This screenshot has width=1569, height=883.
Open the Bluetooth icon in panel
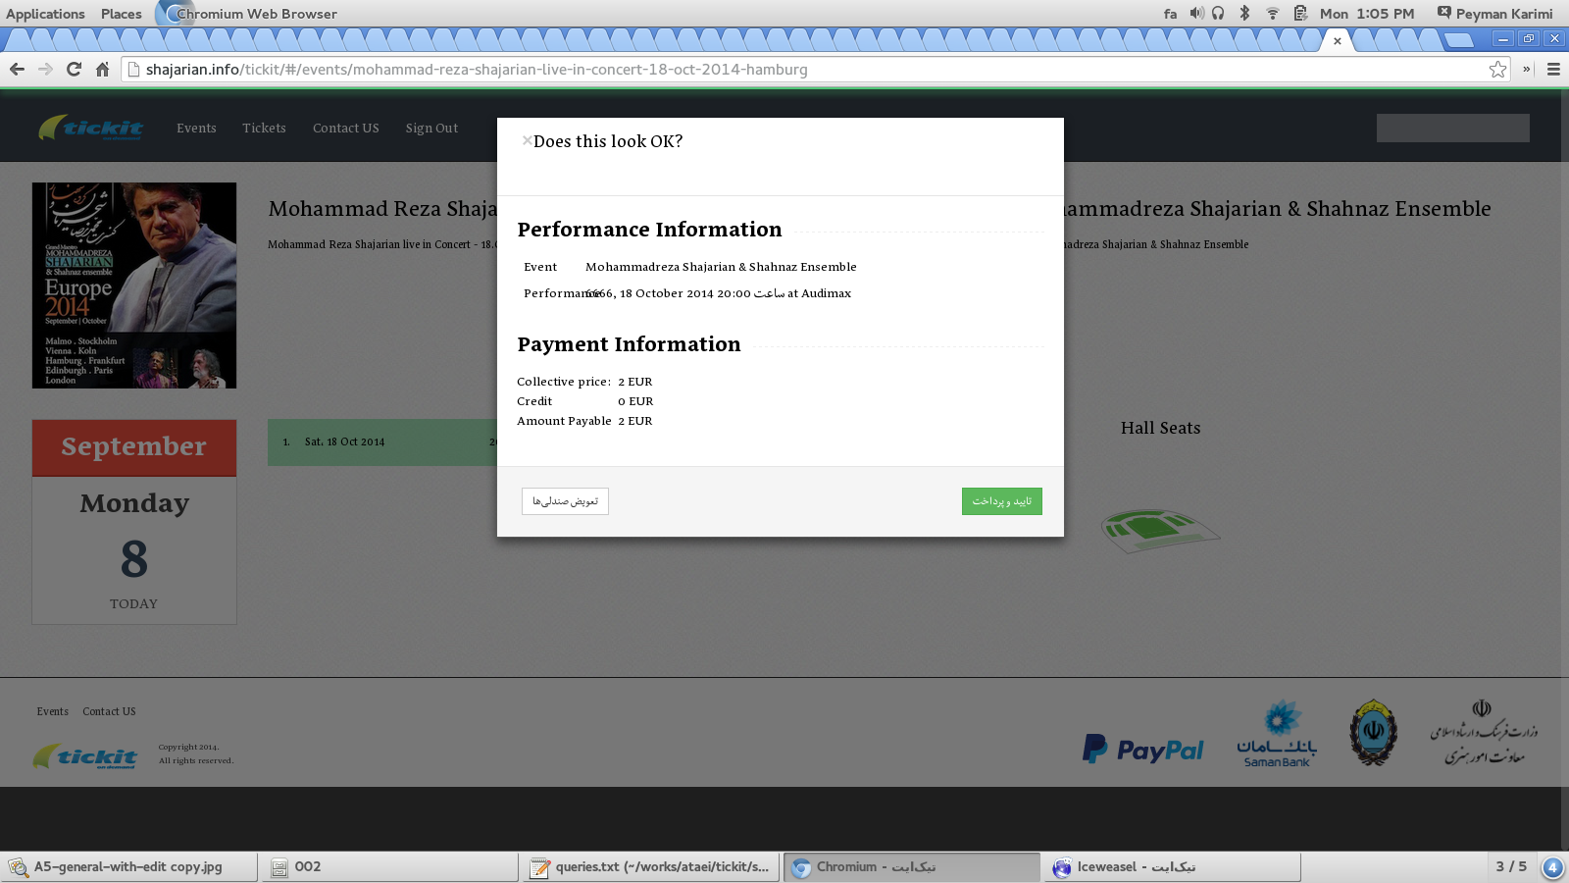(1244, 13)
